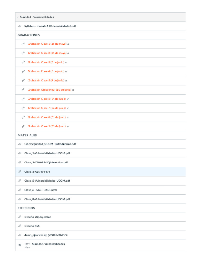Open Clase_8-Vulnerabilidades-UCOM.pdf
The image size is (197, 263).
click(x=47, y=199)
